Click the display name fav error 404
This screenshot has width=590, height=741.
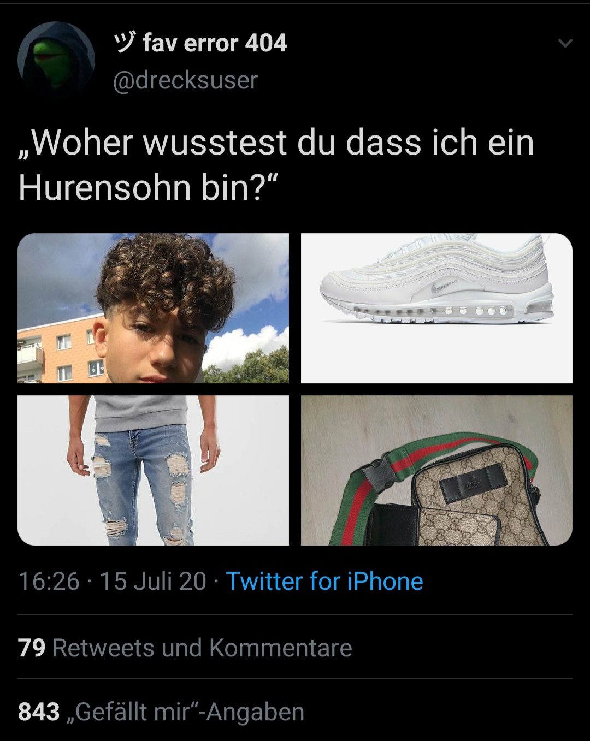click(x=215, y=43)
